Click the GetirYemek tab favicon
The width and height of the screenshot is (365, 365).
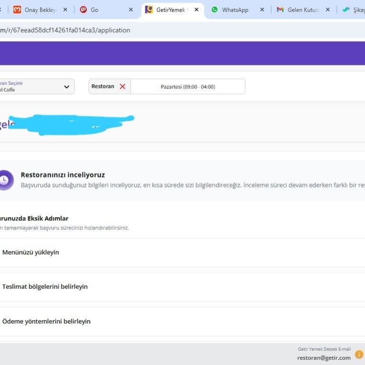(149, 10)
